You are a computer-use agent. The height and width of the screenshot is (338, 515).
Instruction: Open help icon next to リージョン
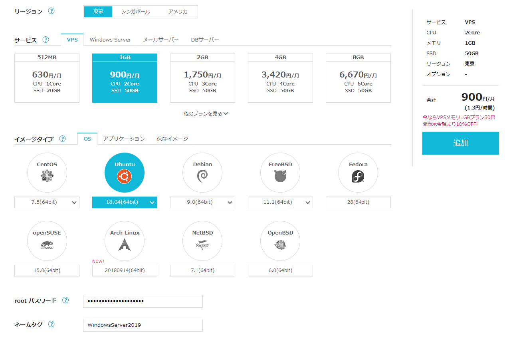point(51,11)
